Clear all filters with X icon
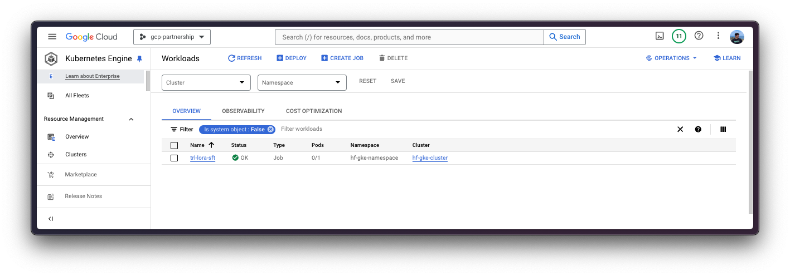The width and height of the screenshot is (790, 276). click(x=680, y=129)
